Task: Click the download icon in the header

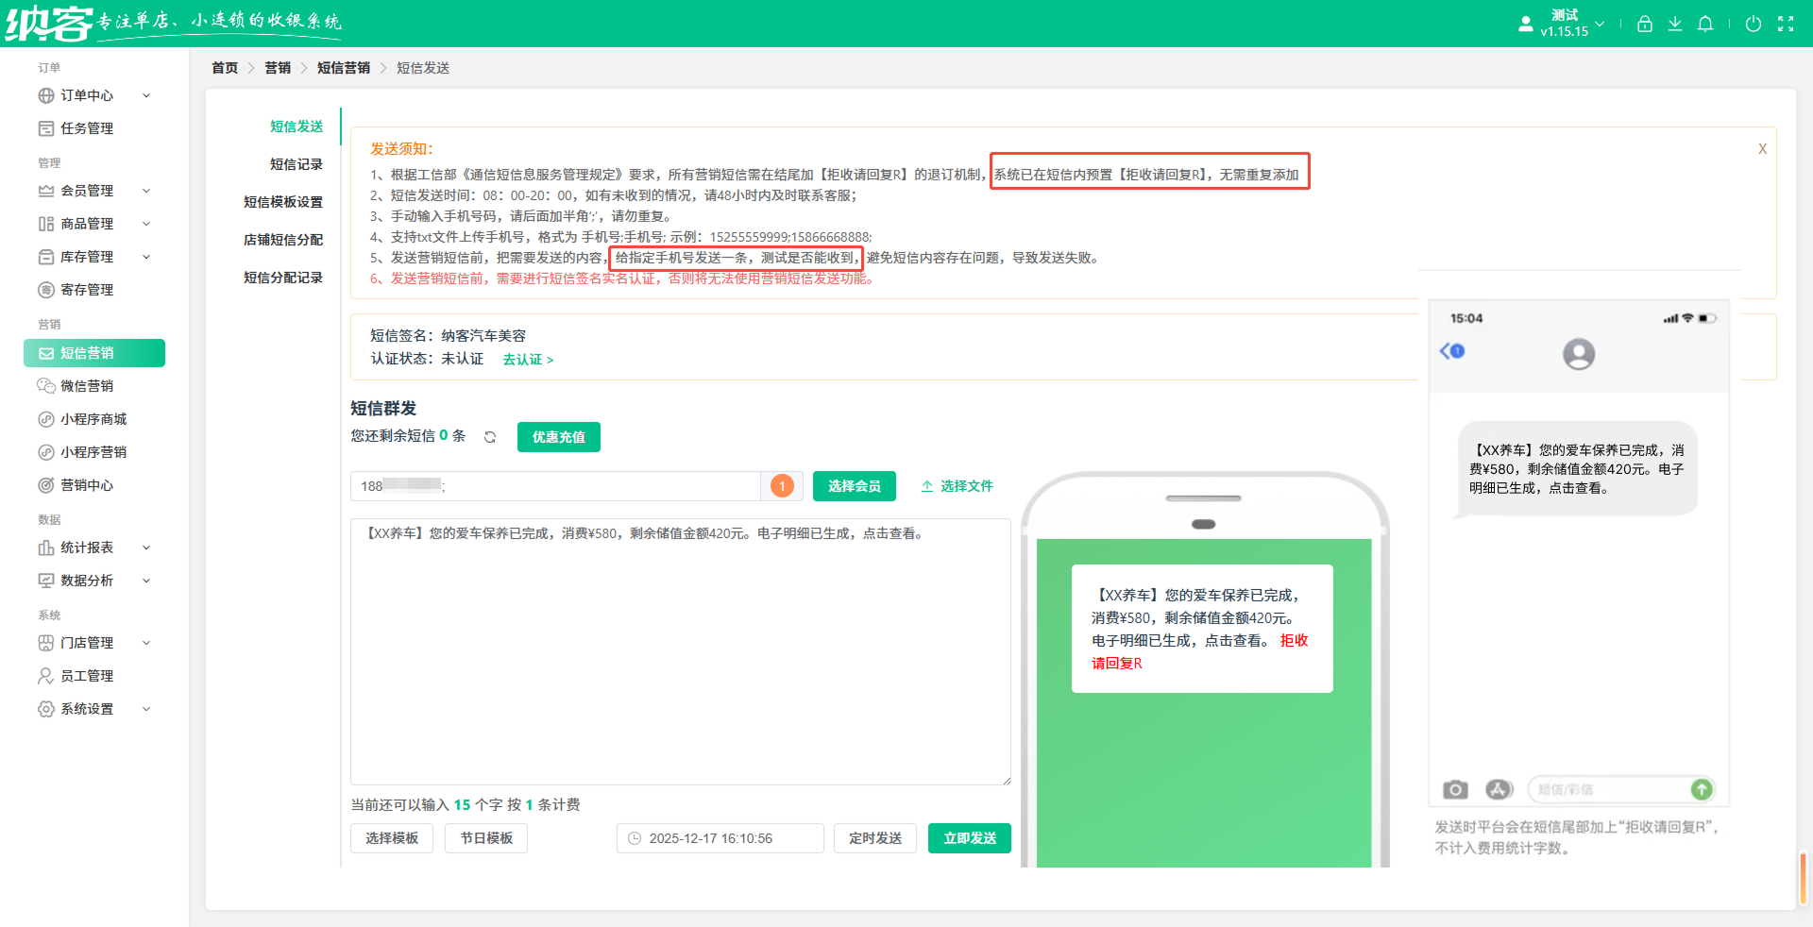Action: click(1675, 24)
